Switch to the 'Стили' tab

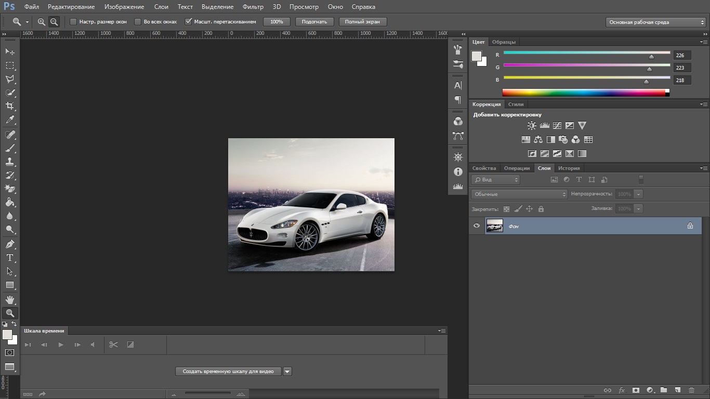tap(516, 104)
